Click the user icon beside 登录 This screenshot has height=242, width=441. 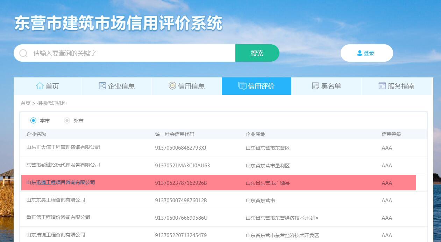coord(360,53)
